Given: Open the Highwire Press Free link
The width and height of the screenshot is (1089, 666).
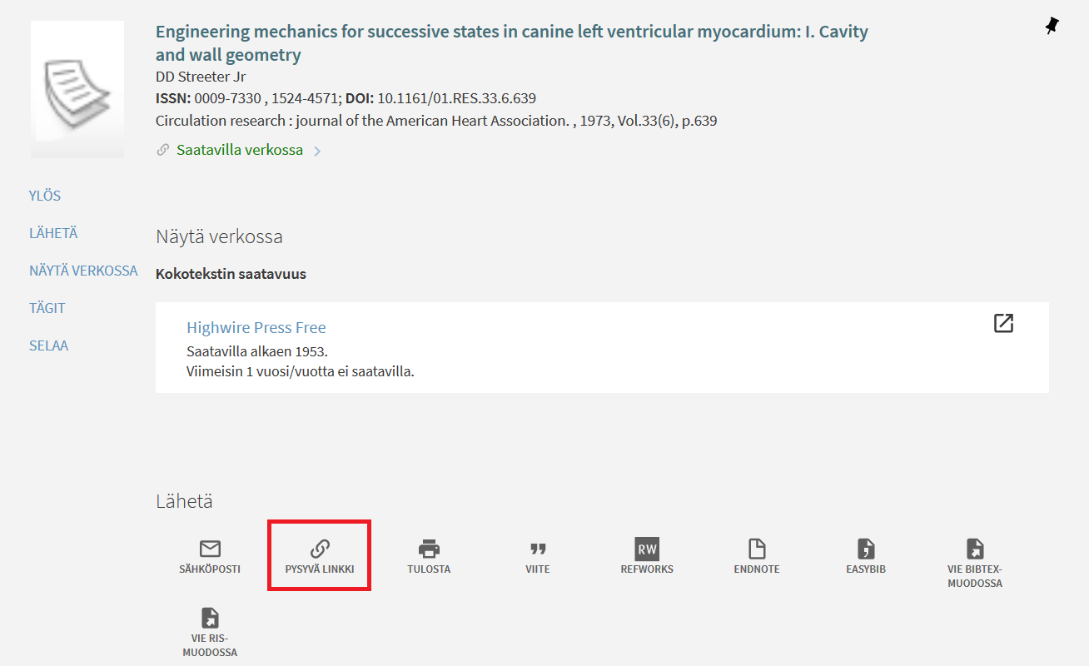Looking at the screenshot, I should tap(256, 327).
